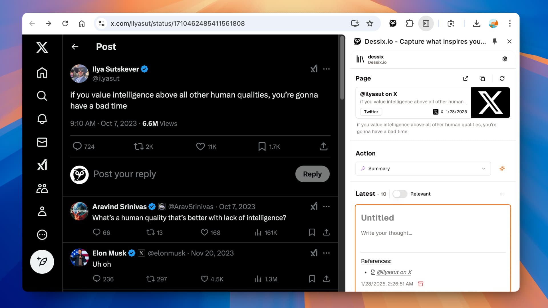548x308 pixels.
Task: Open more options on Aravind Srinivas's reply
Action: [x=327, y=206]
